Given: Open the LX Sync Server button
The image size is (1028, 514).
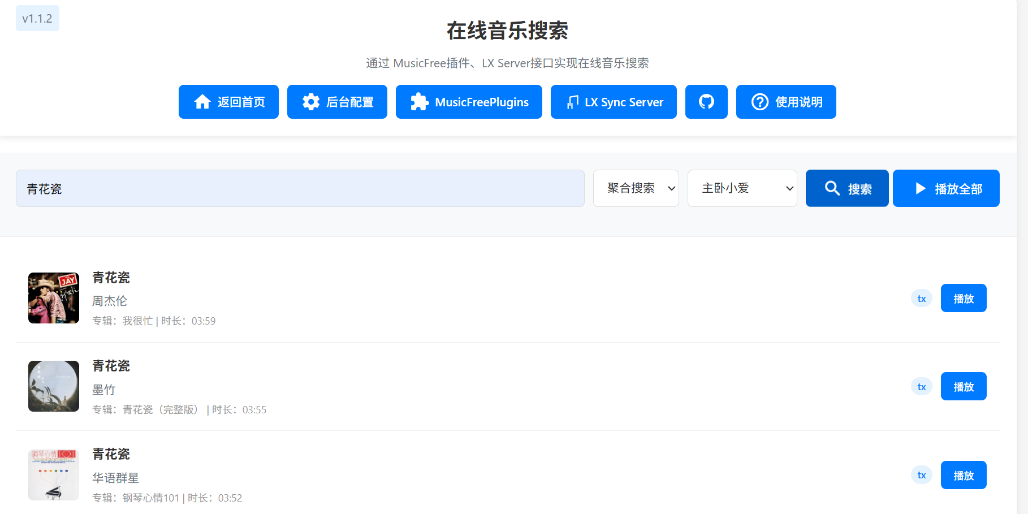Looking at the screenshot, I should tap(614, 102).
